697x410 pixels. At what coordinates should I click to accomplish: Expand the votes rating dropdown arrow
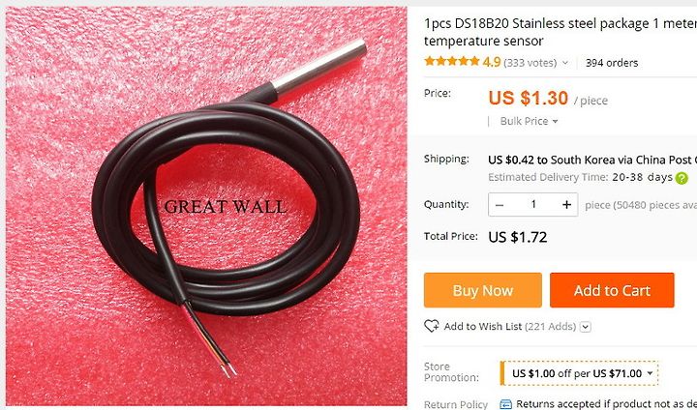click(565, 63)
